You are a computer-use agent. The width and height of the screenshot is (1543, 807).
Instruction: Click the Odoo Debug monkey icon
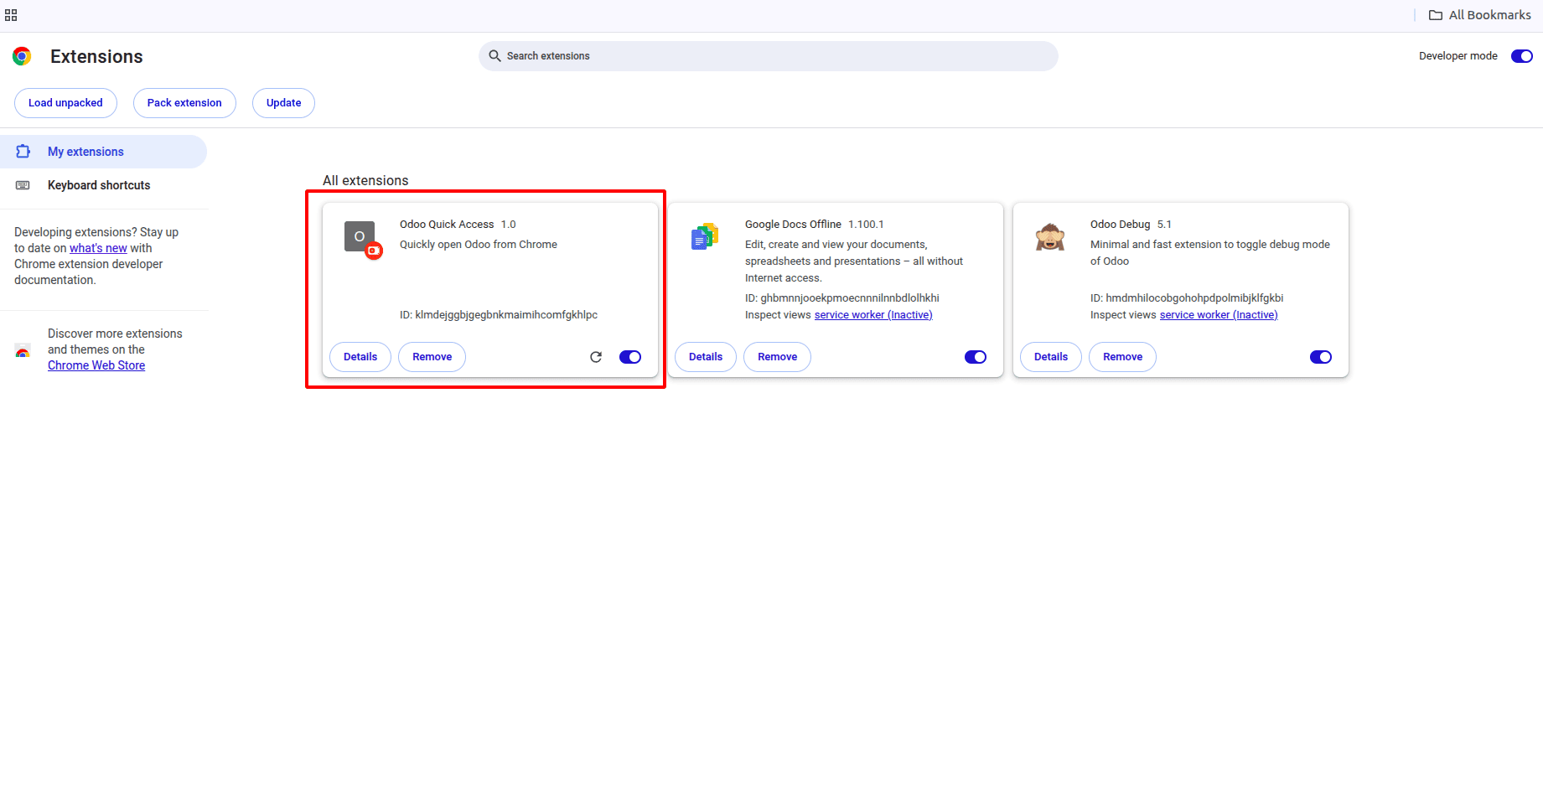point(1049,236)
